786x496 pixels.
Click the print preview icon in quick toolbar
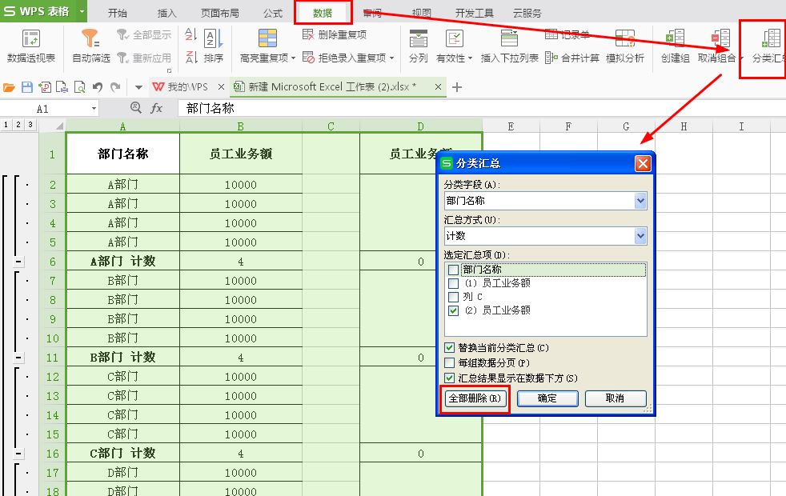(x=80, y=87)
